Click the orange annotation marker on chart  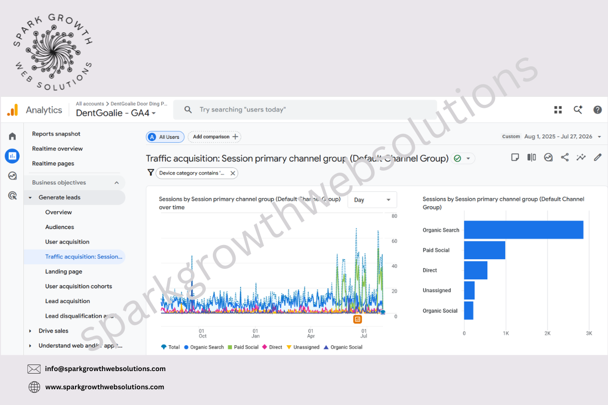[x=358, y=319]
